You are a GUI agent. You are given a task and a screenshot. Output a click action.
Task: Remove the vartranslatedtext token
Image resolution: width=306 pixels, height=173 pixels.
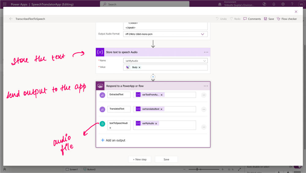pos(161,109)
